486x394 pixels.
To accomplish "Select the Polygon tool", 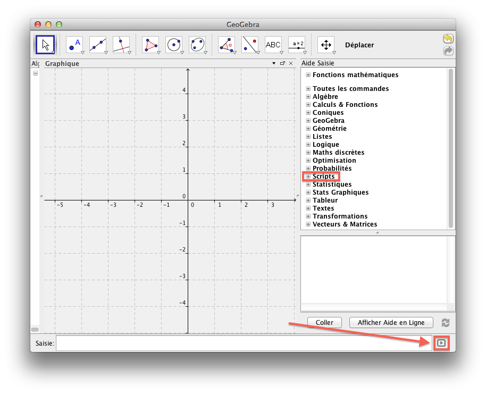I will pyautogui.click(x=150, y=45).
